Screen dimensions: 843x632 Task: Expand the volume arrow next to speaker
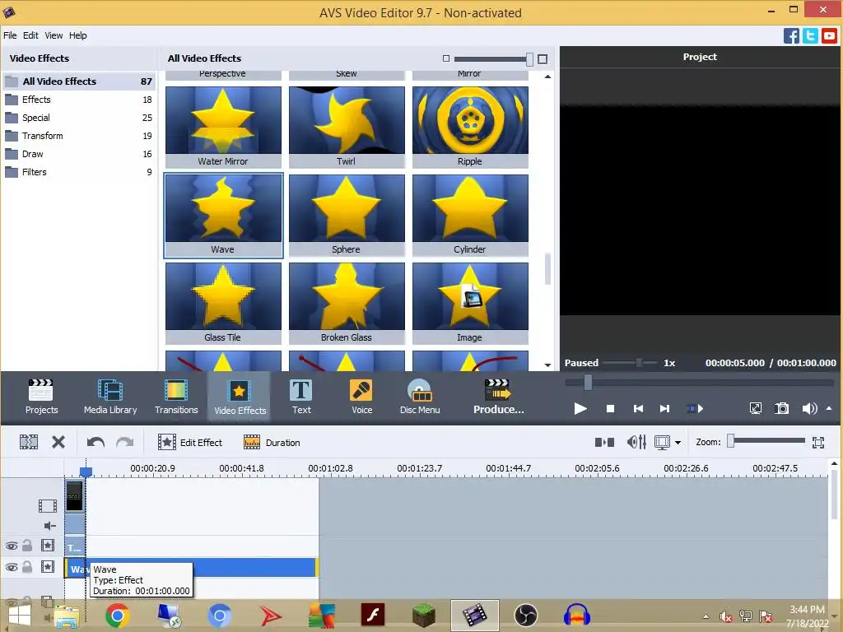[829, 408]
